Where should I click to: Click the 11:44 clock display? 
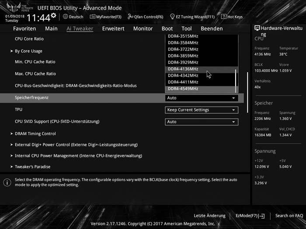(x=38, y=18)
